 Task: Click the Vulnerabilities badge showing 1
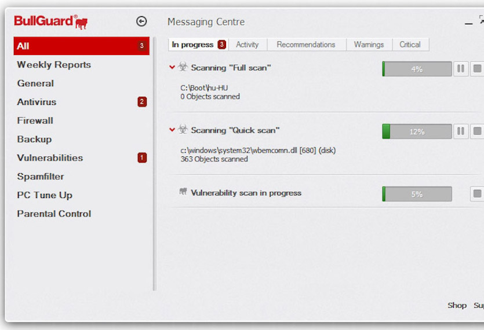coord(142,157)
